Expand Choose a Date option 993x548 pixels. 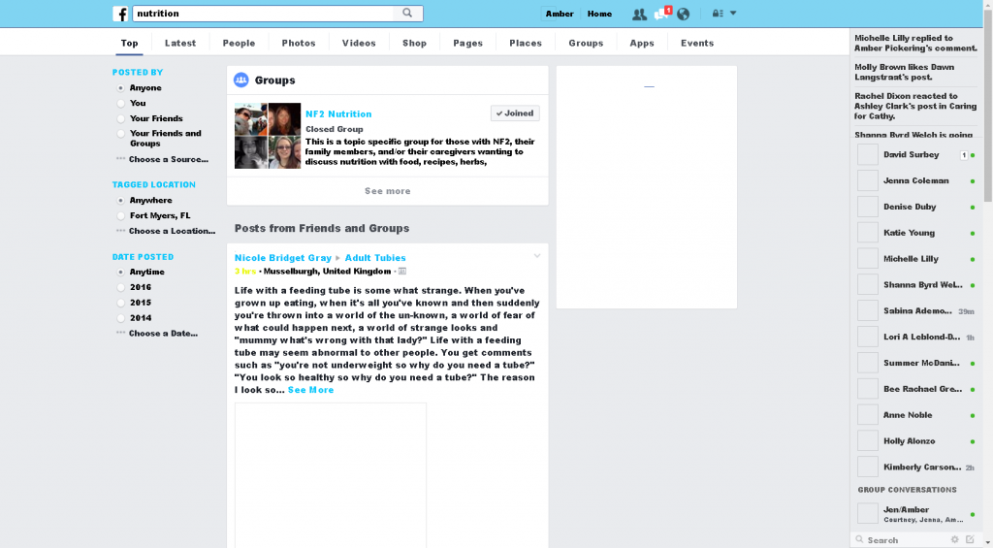[157, 334]
